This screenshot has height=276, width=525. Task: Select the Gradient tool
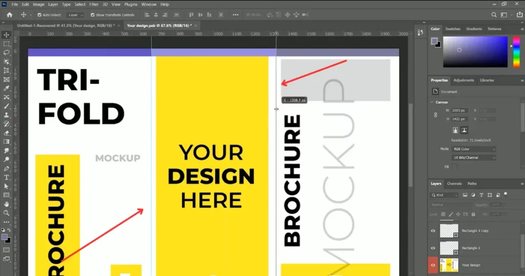pos(6,142)
